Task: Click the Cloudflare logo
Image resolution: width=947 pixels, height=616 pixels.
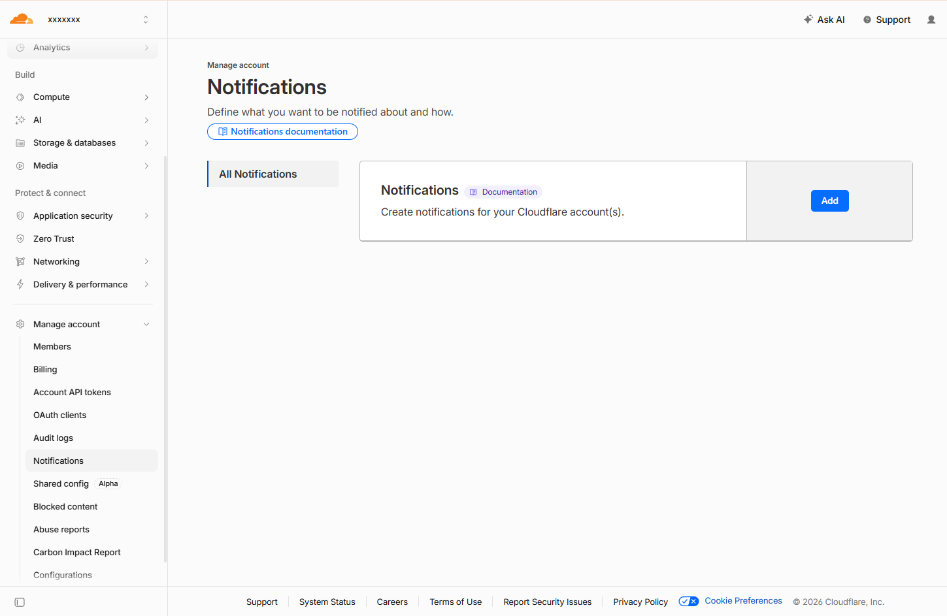Action: (x=21, y=19)
